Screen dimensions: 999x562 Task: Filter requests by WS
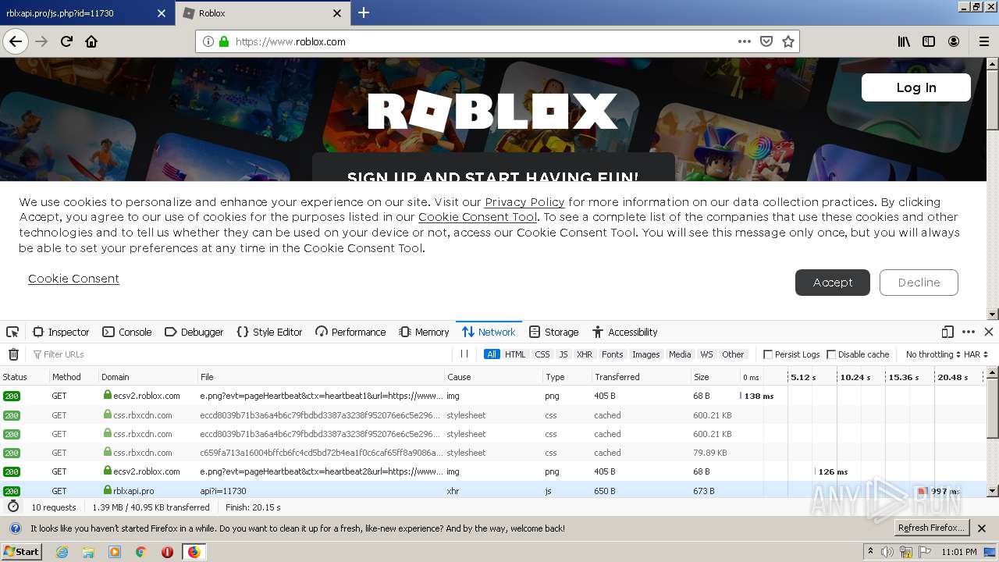click(x=706, y=354)
